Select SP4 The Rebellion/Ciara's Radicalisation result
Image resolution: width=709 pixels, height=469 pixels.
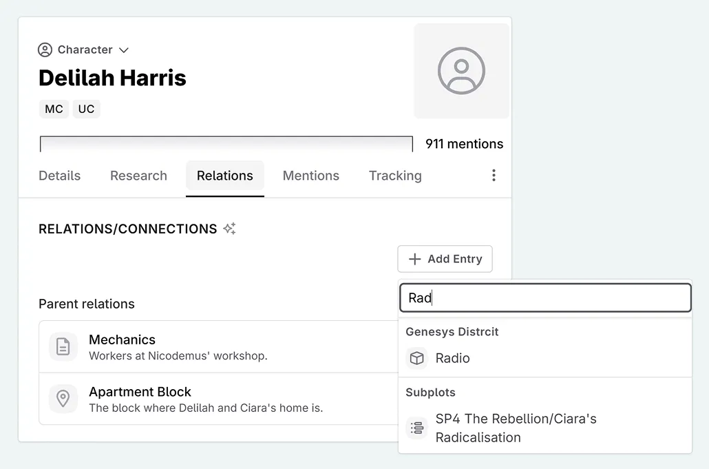(516, 428)
